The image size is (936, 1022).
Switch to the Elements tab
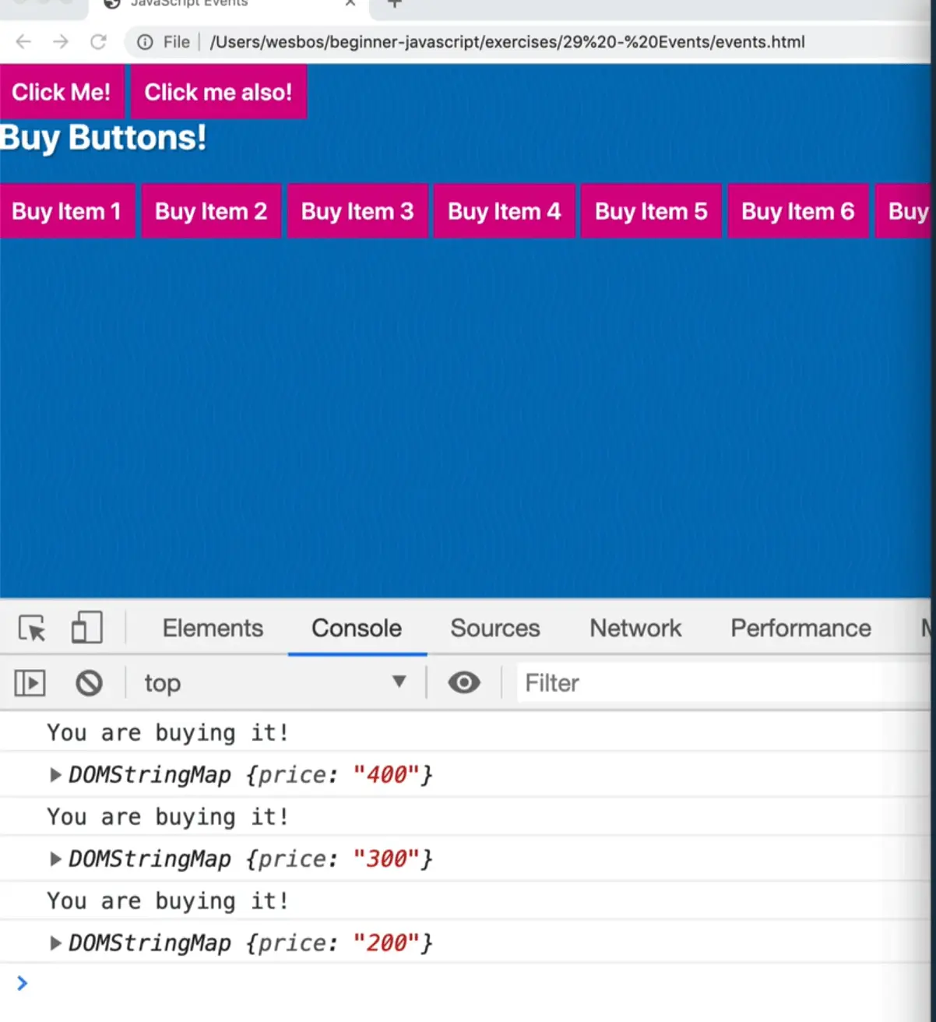click(x=213, y=628)
